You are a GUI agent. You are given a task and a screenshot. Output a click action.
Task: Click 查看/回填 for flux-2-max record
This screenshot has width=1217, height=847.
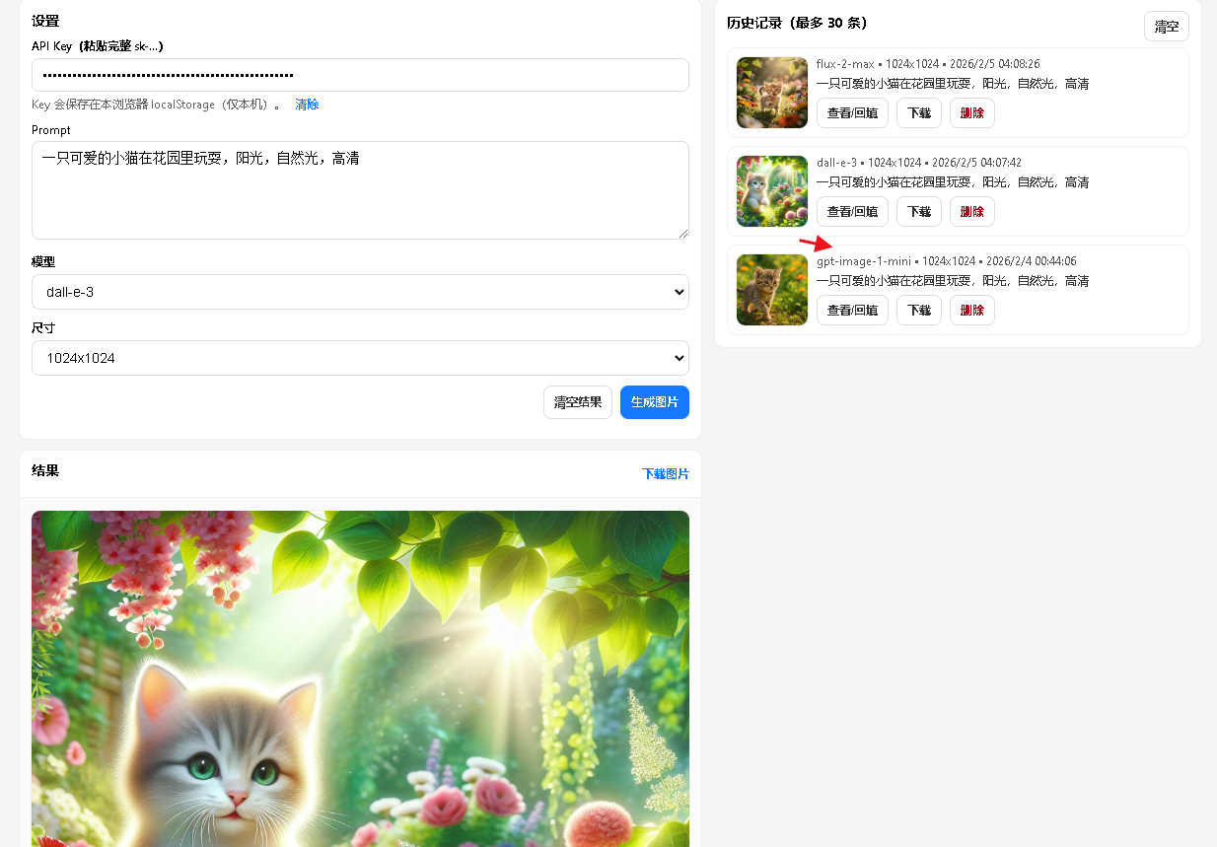(852, 113)
